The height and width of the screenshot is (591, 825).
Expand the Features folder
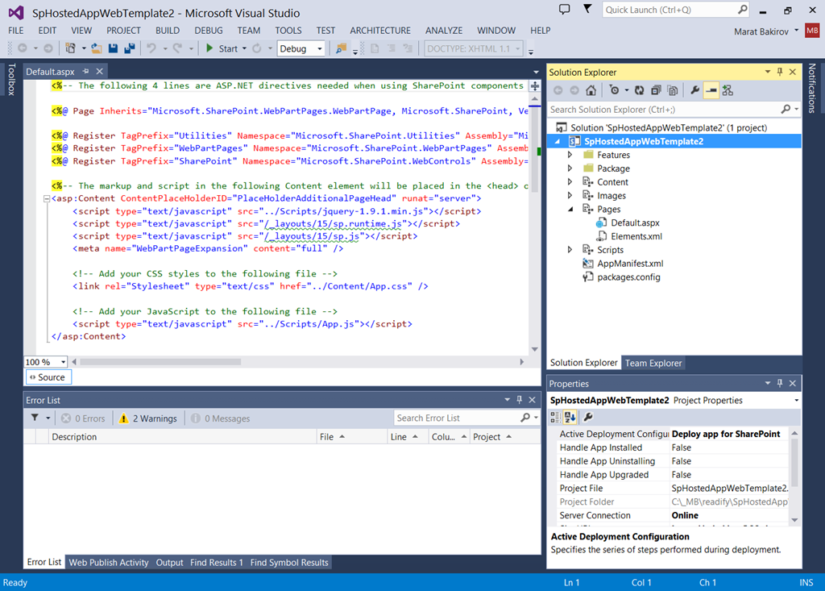[x=570, y=155]
